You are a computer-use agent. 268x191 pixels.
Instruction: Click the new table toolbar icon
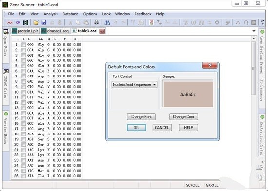(25, 22)
